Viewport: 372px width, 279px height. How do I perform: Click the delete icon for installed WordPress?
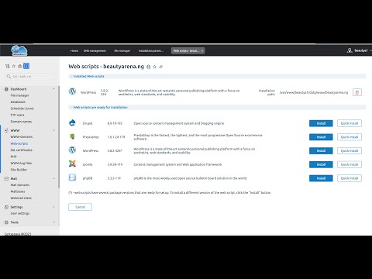(357, 92)
